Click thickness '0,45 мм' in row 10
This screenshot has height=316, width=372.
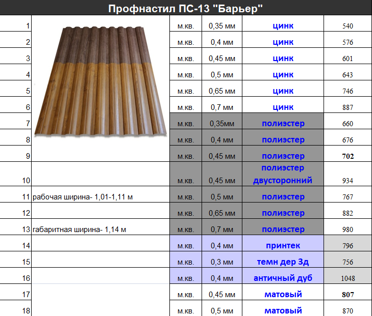222,181
